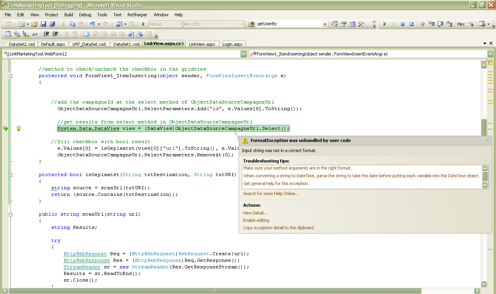Switch to the Default.aspx tab

click(53, 44)
